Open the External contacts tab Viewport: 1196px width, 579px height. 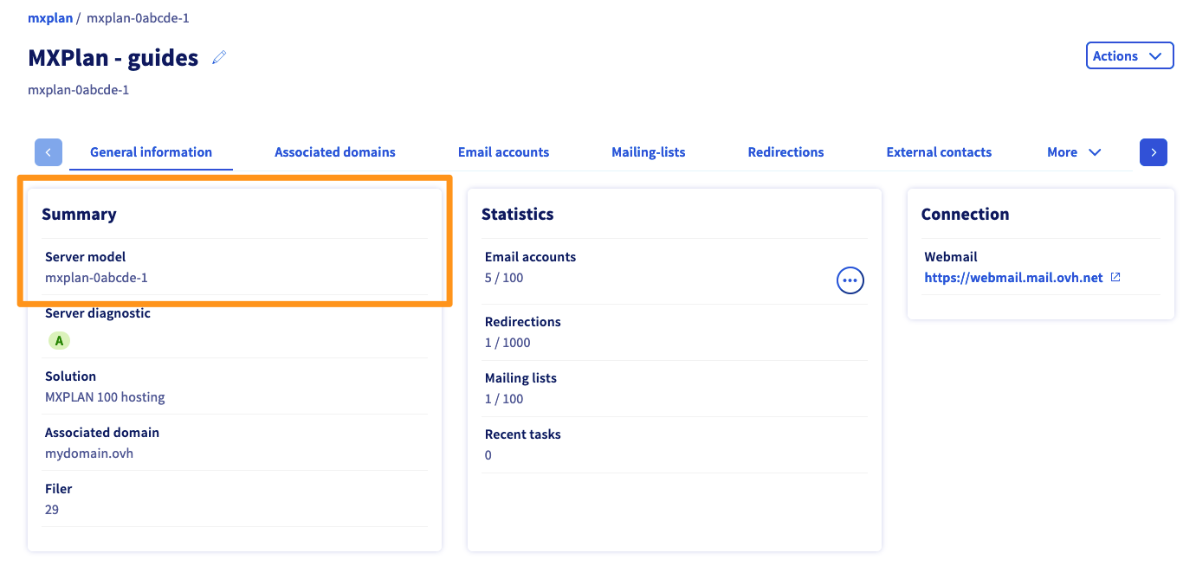[939, 152]
